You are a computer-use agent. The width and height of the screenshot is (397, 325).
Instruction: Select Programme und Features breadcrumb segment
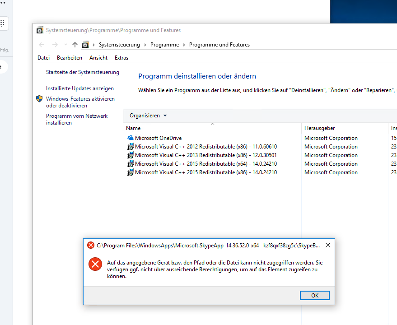tap(219, 45)
